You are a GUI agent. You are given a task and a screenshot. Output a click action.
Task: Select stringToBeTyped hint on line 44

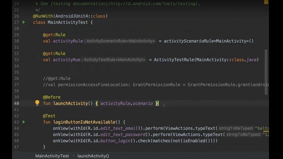point(236,129)
